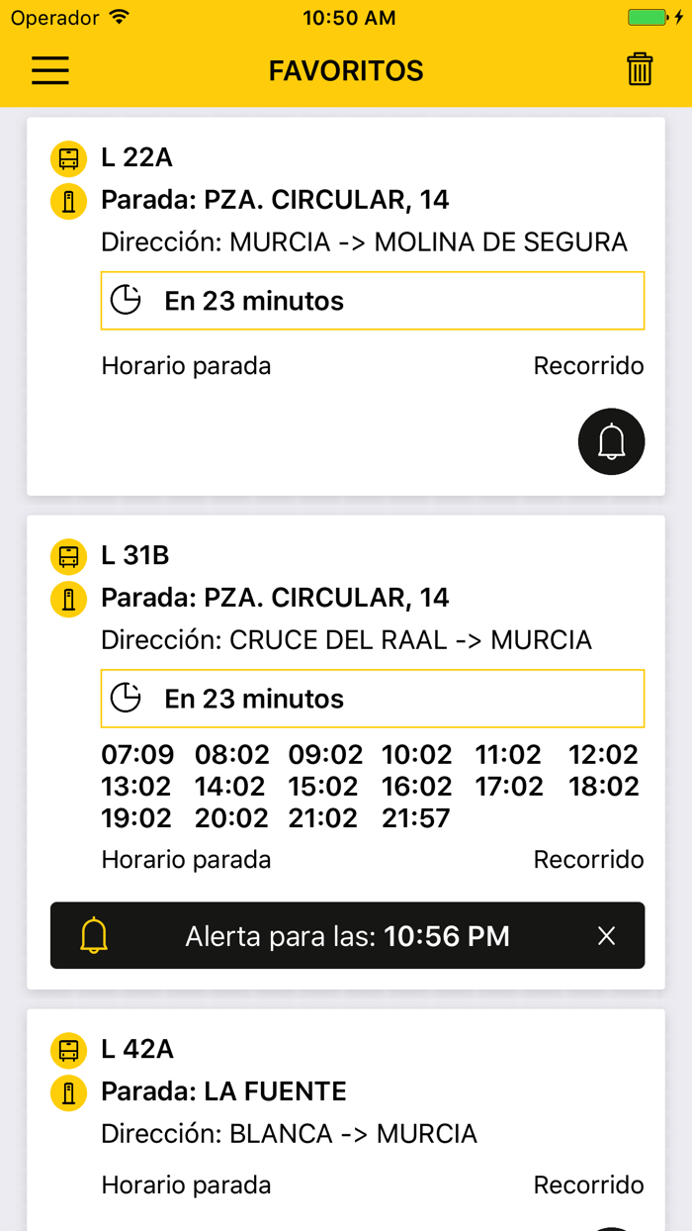692x1231 pixels.
Task: Tap the bell icon to set an alert for L 22A
Action: [x=611, y=441]
